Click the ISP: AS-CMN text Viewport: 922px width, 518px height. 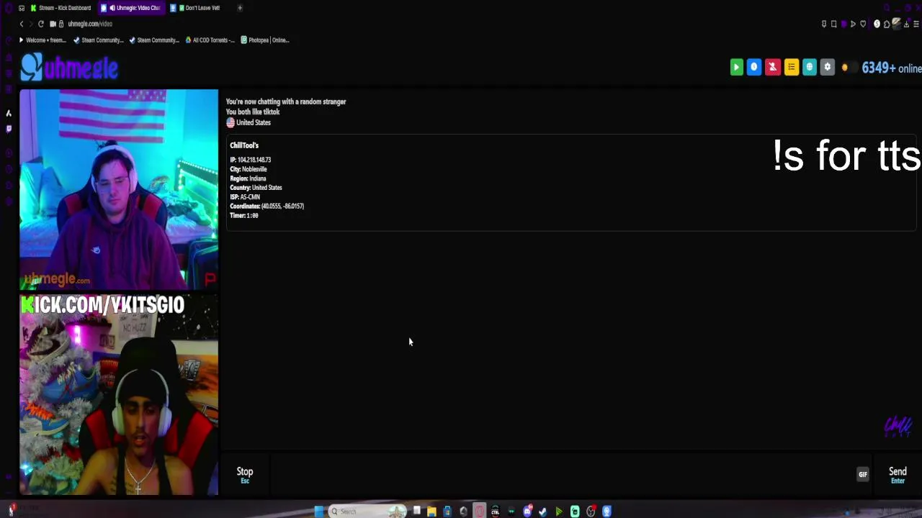[x=245, y=197]
